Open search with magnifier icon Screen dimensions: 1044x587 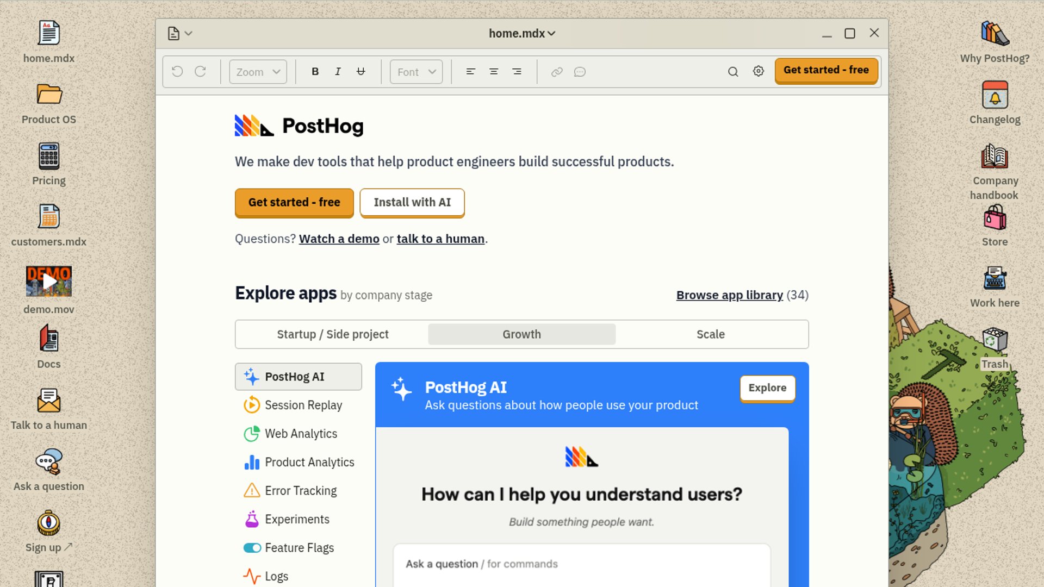733,72
